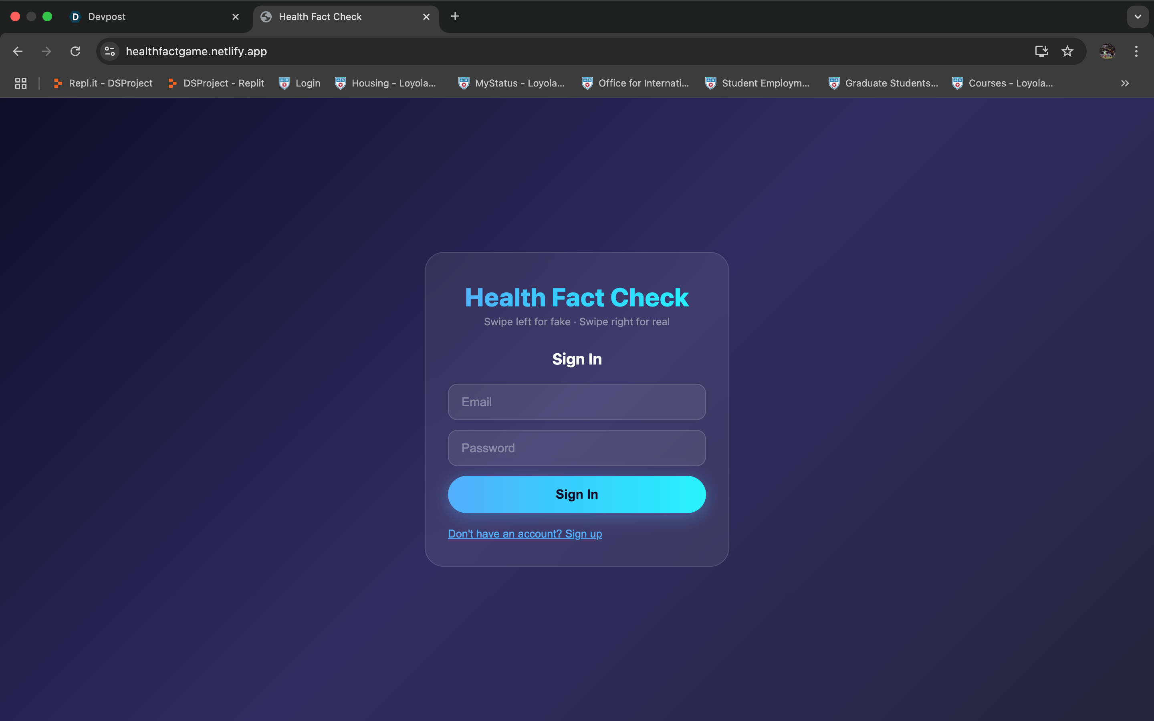Expand the tab search dropdown arrow

click(x=1138, y=17)
